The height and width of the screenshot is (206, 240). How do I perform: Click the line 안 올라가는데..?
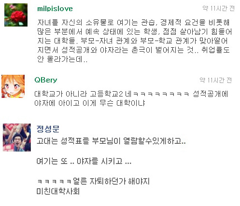click(x=62, y=59)
